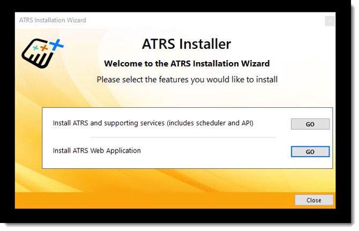Click the 'ATRS Installation Wizard' window title
This screenshot has width=359, height=231.
pos(53,20)
